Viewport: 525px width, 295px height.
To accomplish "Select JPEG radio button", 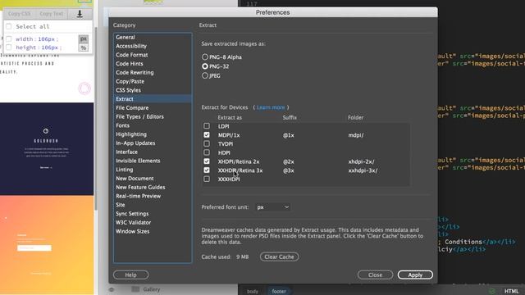I will coord(205,76).
